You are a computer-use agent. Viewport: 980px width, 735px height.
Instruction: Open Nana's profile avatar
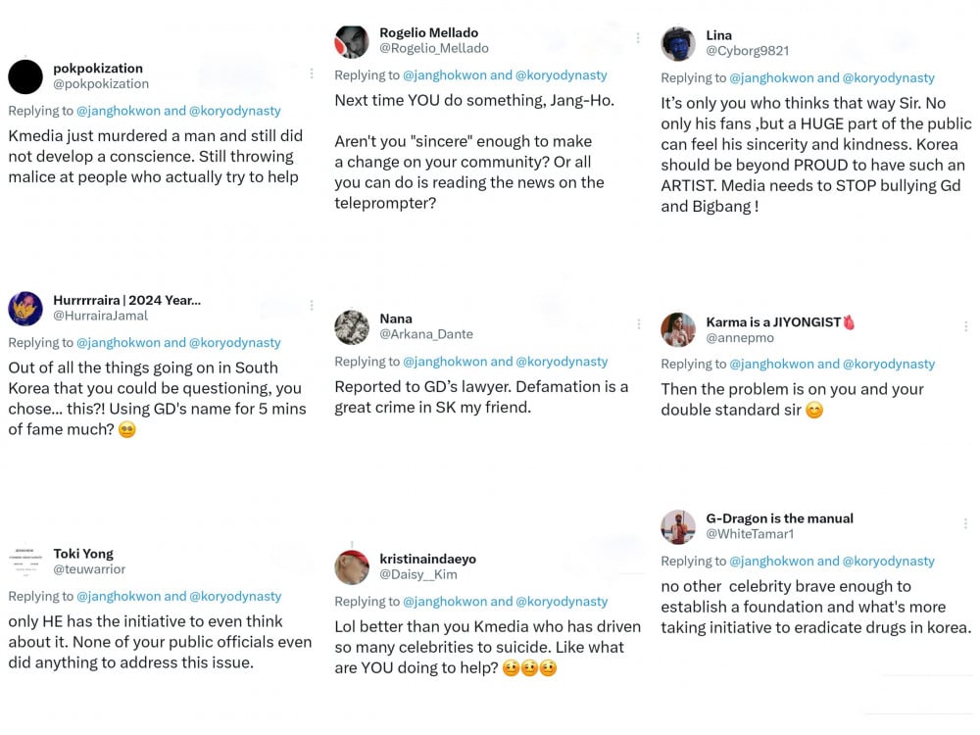(351, 327)
